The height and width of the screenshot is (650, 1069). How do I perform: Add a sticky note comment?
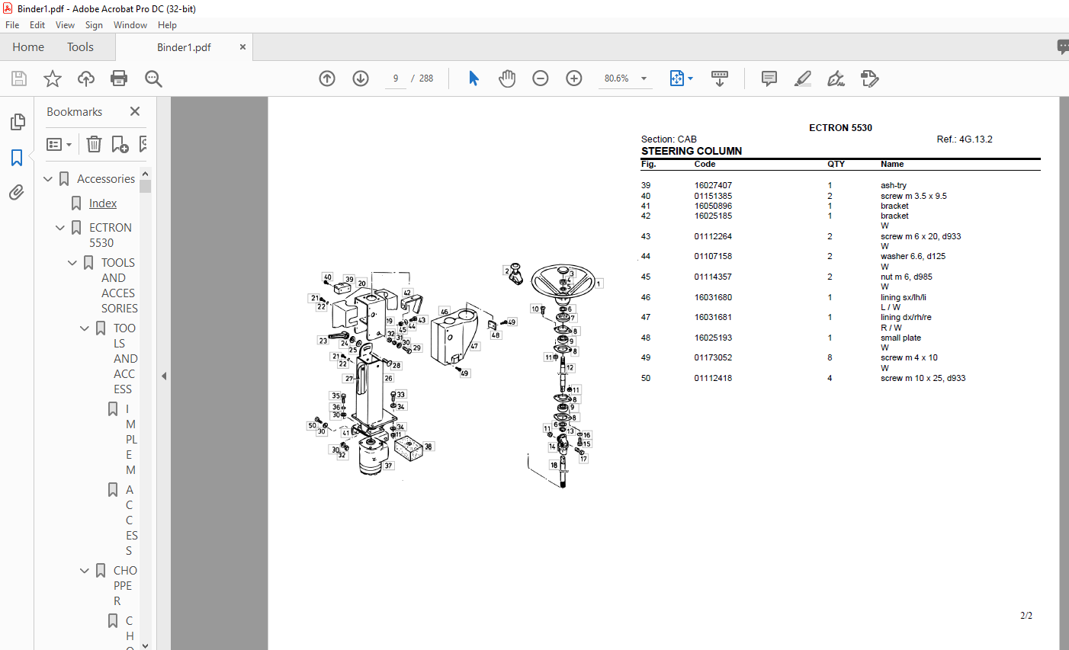point(769,78)
